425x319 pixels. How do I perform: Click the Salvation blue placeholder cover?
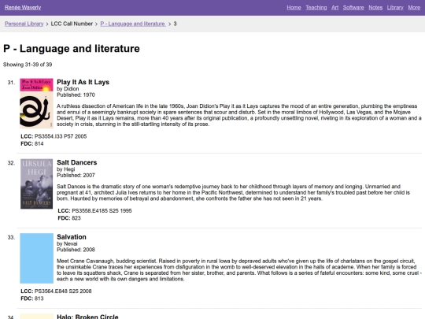36,258
